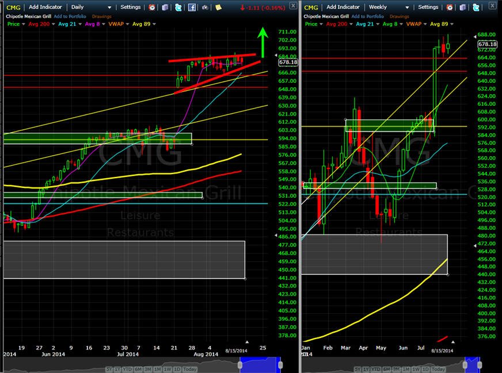This screenshot has height=373, width=502.
Task: Select 3M range in Daily chart
Action: (148, 369)
